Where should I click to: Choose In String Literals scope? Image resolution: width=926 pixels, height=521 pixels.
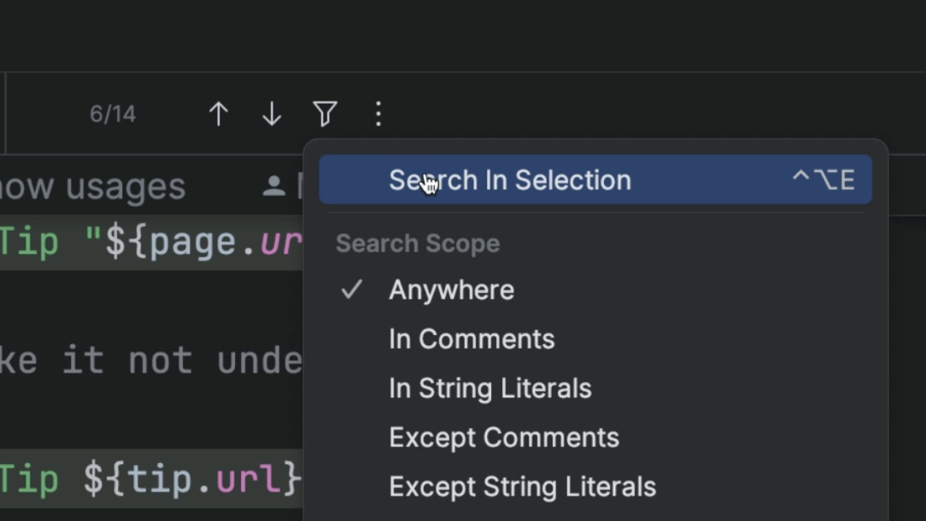[x=490, y=389]
